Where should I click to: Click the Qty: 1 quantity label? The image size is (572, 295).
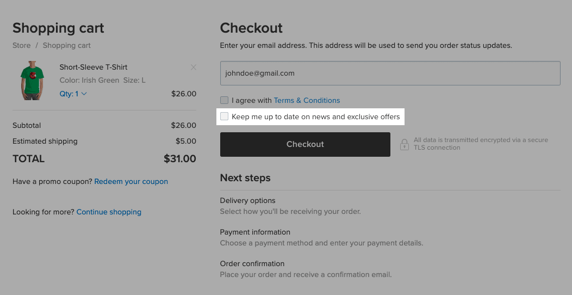tap(69, 94)
